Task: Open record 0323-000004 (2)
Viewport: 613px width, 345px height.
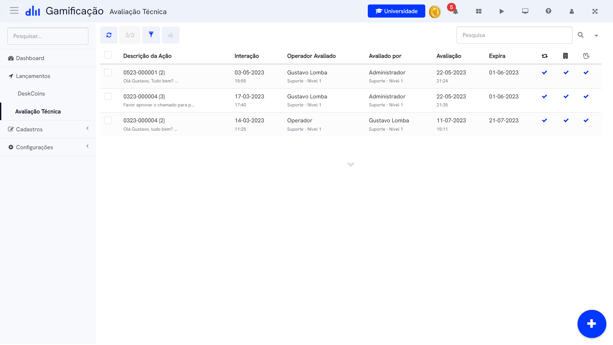Action: coord(144,120)
